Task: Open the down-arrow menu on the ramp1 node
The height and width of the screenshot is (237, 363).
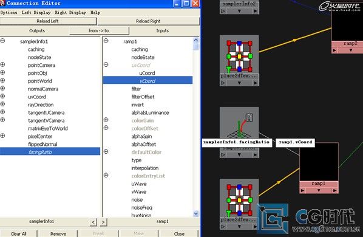Action: (x=319, y=190)
